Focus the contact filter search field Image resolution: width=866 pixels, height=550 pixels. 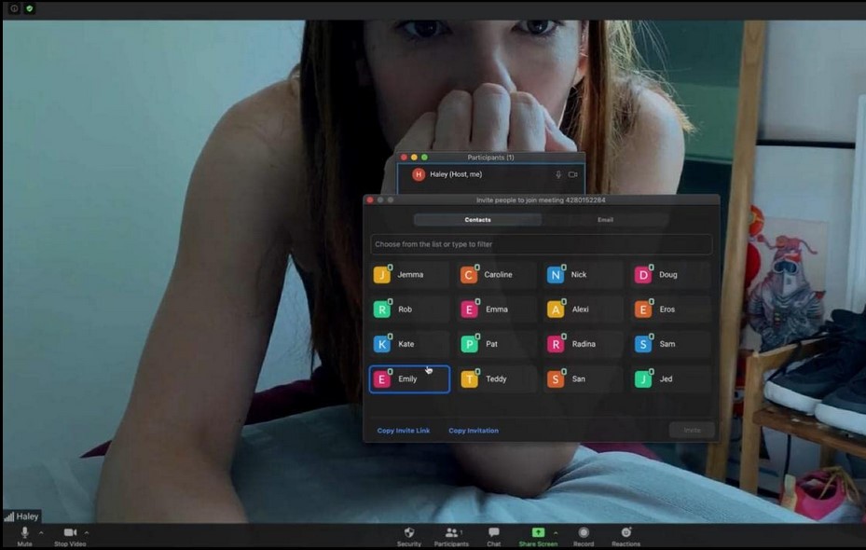pos(542,244)
